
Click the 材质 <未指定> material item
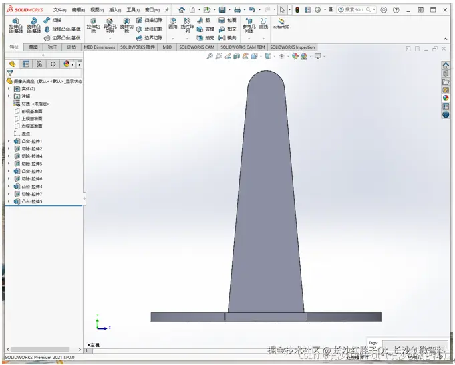click(x=31, y=104)
